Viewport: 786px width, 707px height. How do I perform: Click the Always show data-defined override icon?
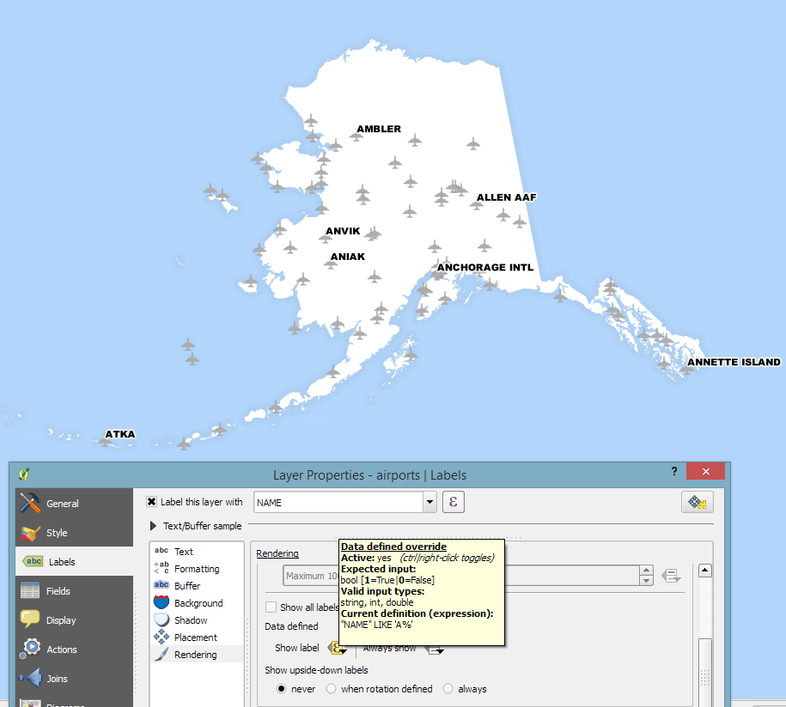coord(436,648)
